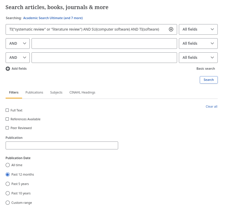Clear the search query with the X icon
Viewport: 226px width, 210px height.
pyautogui.click(x=171, y=29)
